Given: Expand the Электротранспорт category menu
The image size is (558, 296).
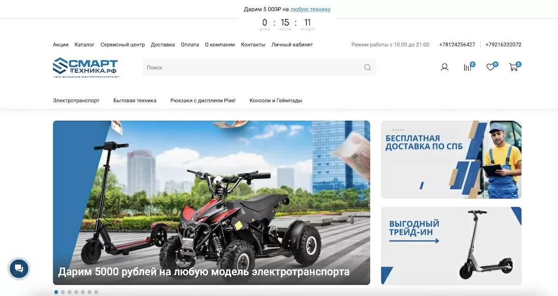Looking at the screenshot, I should tap(76, 100).
